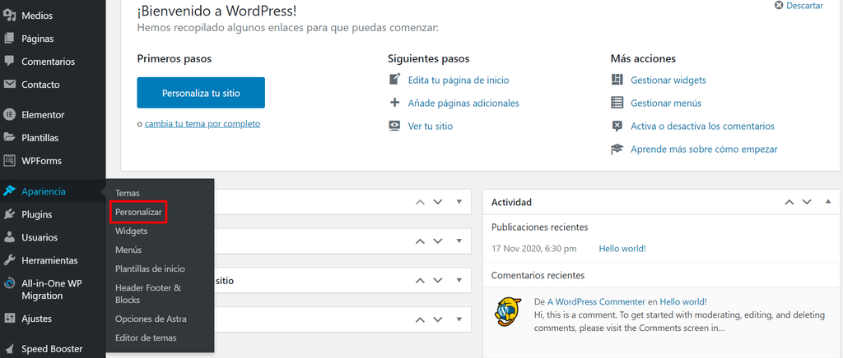Click Añade páginas adicionales link
This screenshot has width=843, height=358.
click(x=463, y=103)
